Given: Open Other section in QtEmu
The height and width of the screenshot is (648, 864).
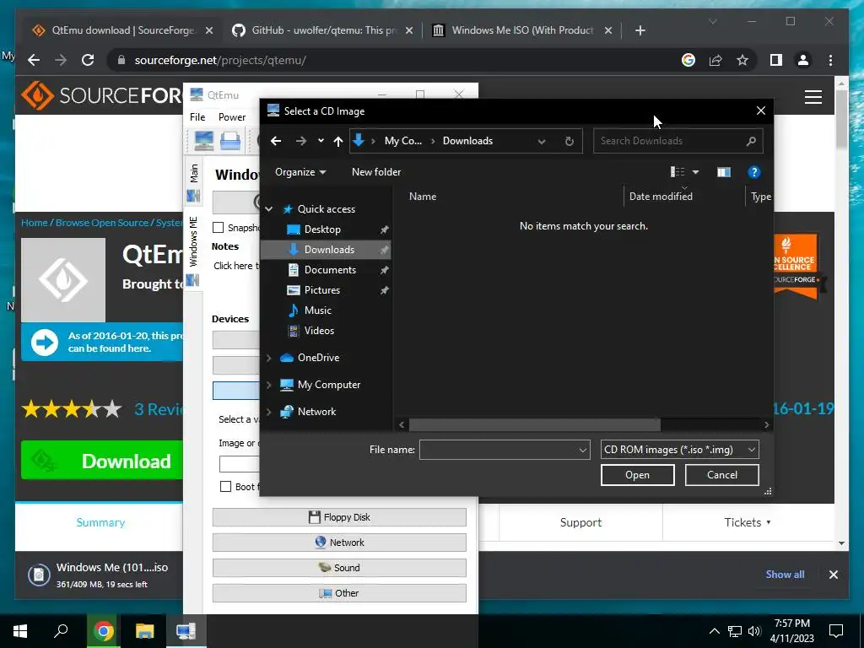Looking at the screenshot, I should pos(339,593).
